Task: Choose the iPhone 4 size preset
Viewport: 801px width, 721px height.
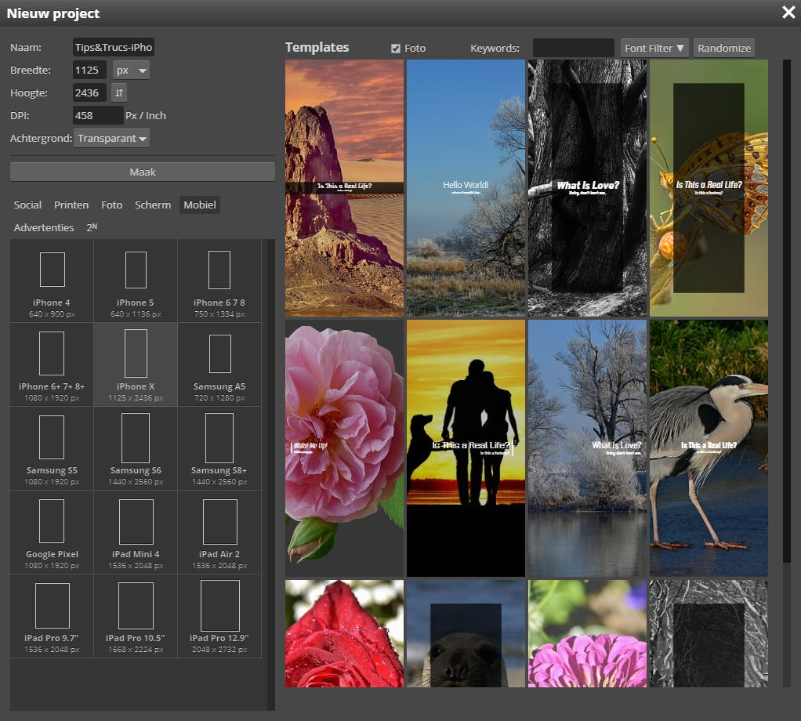Action: [52, 270]
